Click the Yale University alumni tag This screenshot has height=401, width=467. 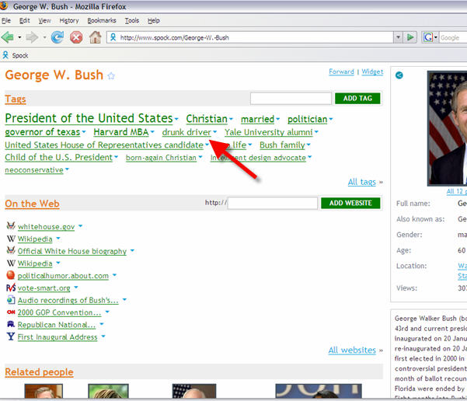click(x=269, y=132)
